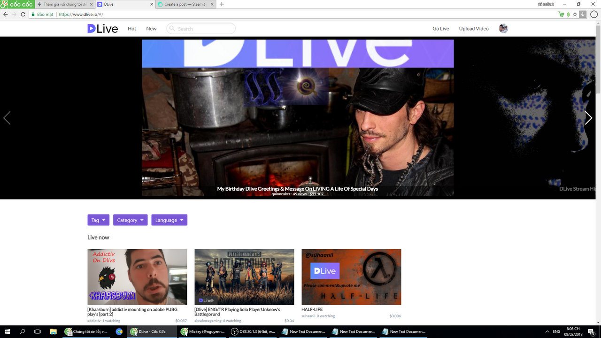601x338 pixels.
Task: Open the Hot streams page
Action: [132, 29]
